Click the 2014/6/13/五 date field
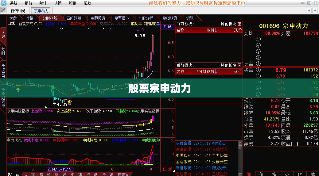Screen dimensions: 319x176 coord(60,169)
